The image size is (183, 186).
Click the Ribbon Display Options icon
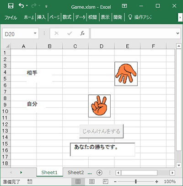pyautogui.click(x=124, y=6)
